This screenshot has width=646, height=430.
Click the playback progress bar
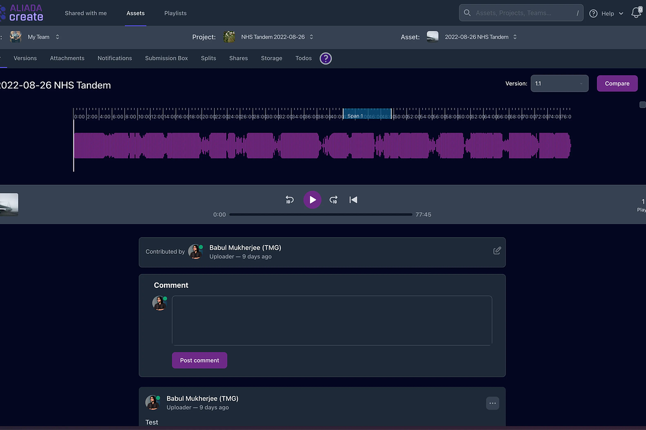[321, 214]
